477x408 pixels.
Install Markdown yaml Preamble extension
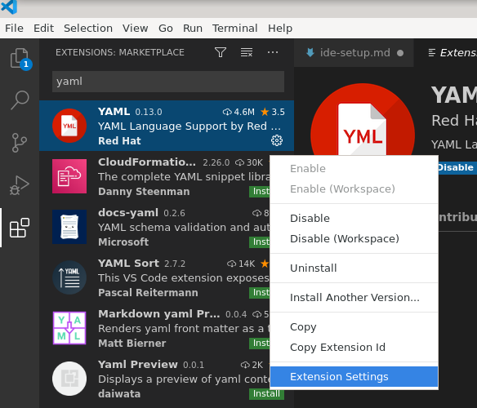pos(260,344)
